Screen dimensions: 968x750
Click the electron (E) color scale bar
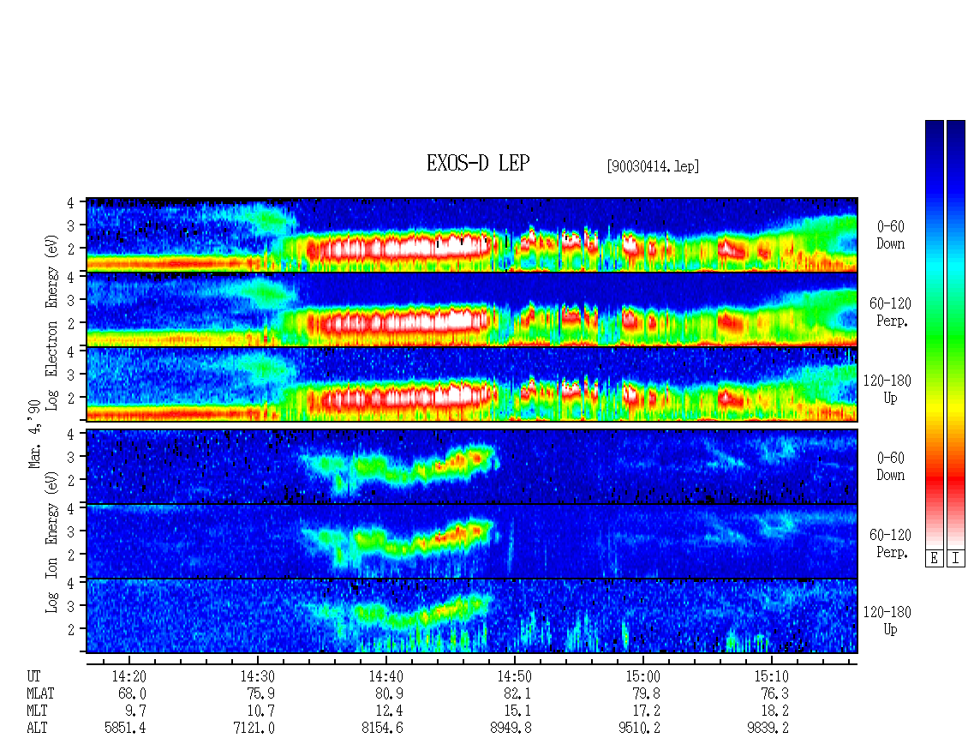click(x=934, y=334)
